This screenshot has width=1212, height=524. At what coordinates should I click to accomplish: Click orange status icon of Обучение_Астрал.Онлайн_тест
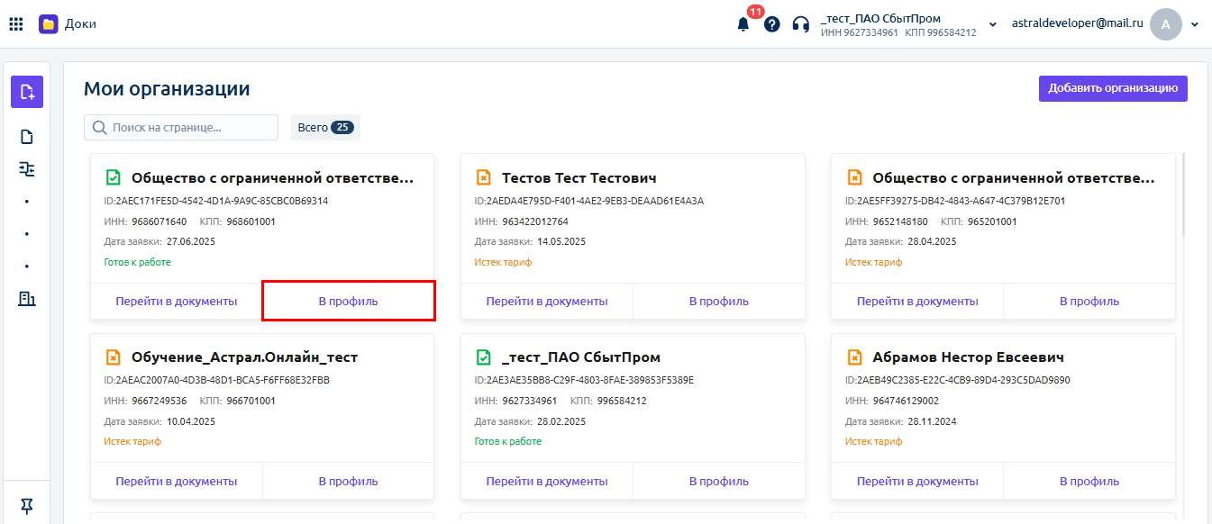coord(113,357)
